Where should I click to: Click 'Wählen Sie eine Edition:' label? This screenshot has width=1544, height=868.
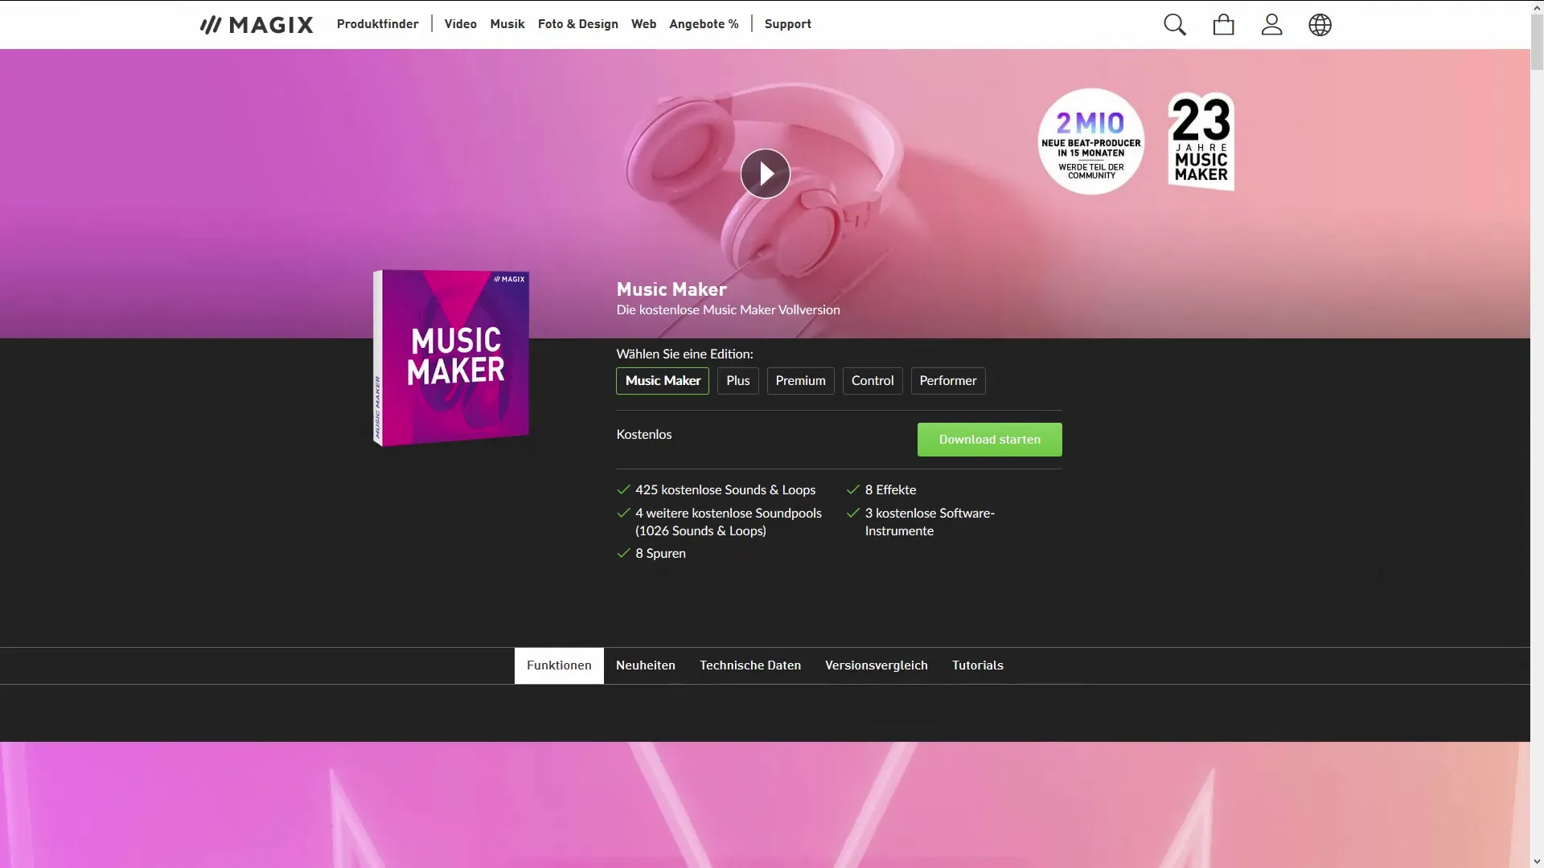[x=684, y=354]
